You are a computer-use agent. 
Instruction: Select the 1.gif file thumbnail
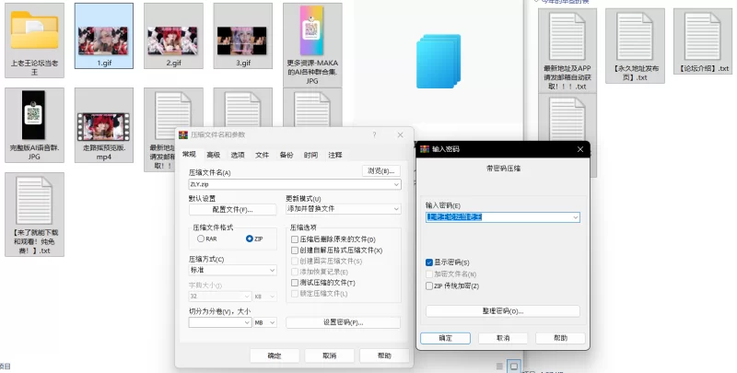[x=104, y=30]
